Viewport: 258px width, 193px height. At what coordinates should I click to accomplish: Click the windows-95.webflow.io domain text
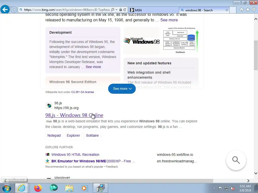point(175,155)
